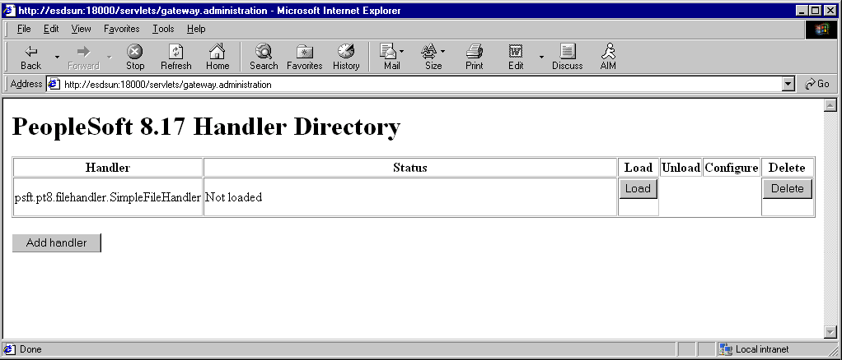
Task: Click the Load column header
Action: (638, 168)
